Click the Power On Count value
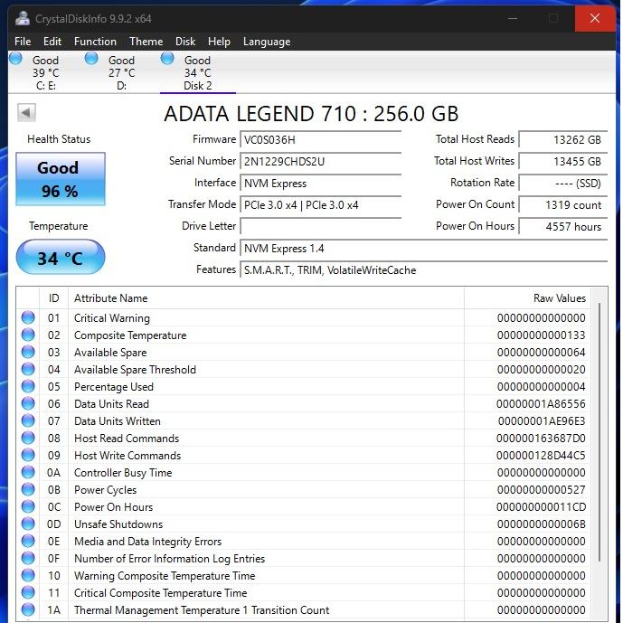Screen dimensions: 623x623 [x=563, y=205]
